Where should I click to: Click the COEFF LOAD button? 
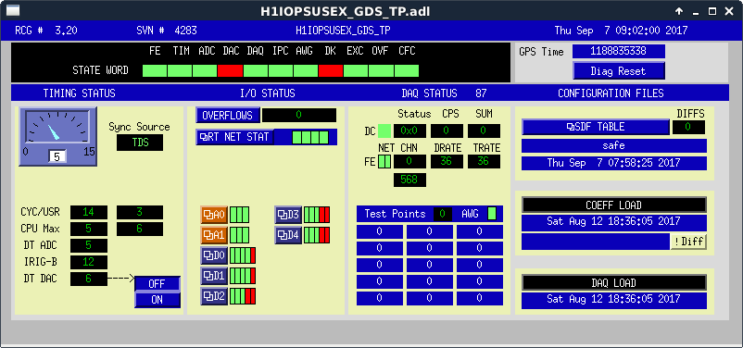coord(614,205)
